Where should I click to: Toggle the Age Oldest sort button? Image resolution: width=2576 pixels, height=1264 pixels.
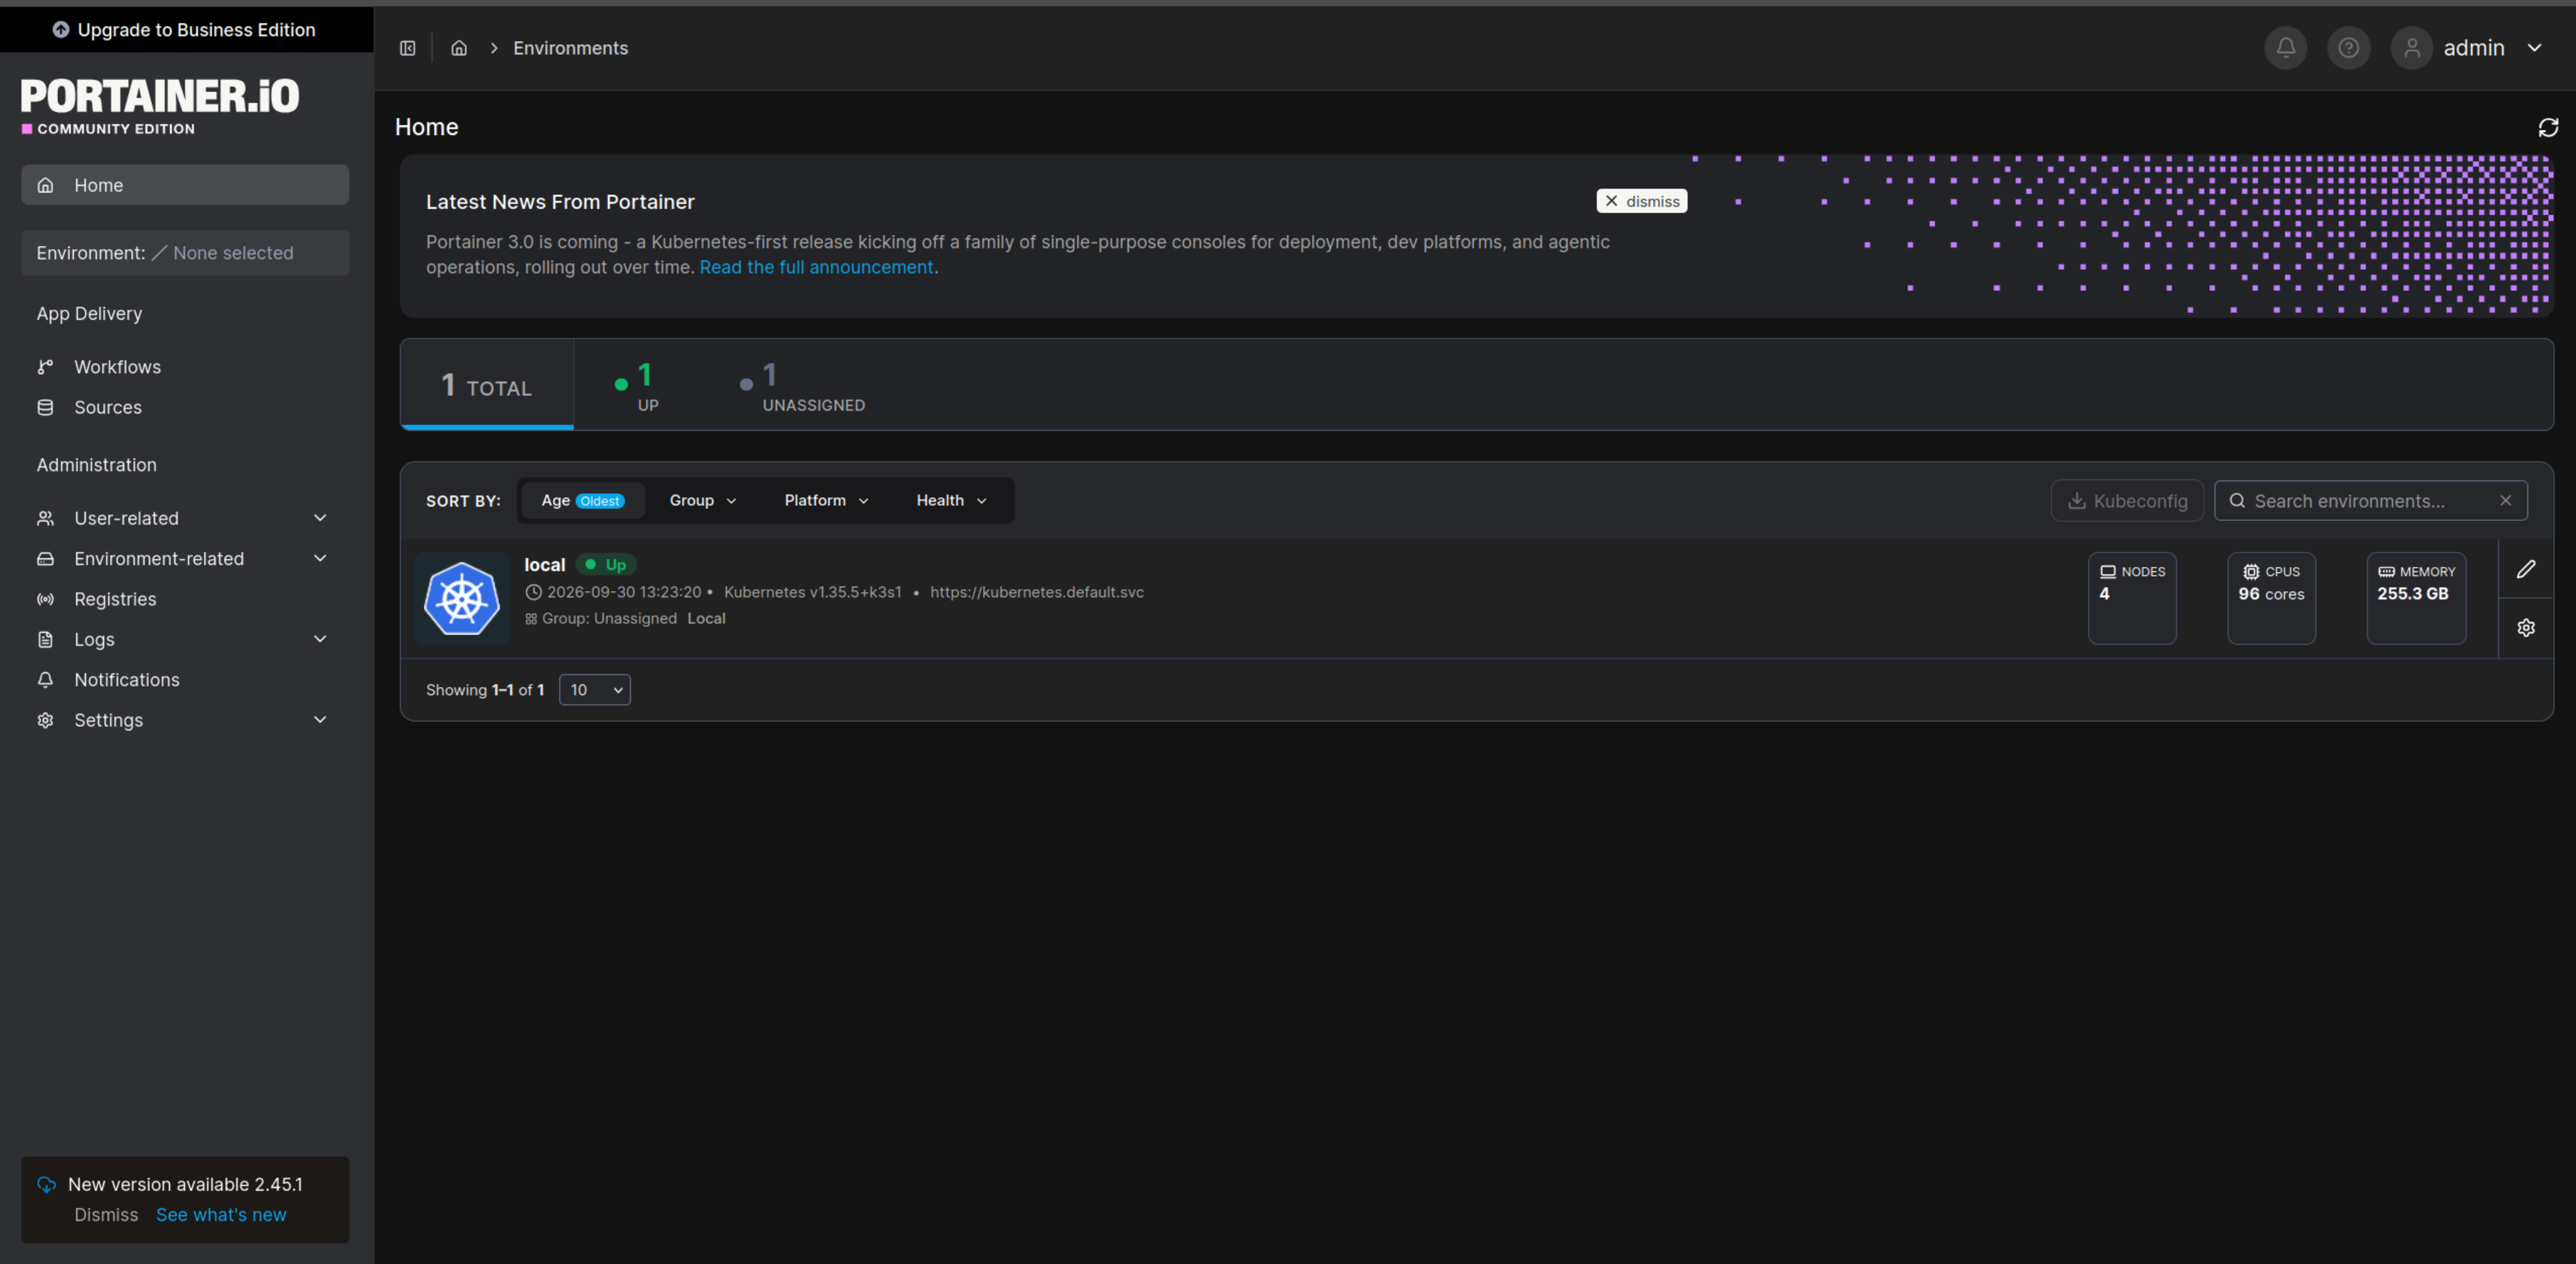[x=583, y=500]
